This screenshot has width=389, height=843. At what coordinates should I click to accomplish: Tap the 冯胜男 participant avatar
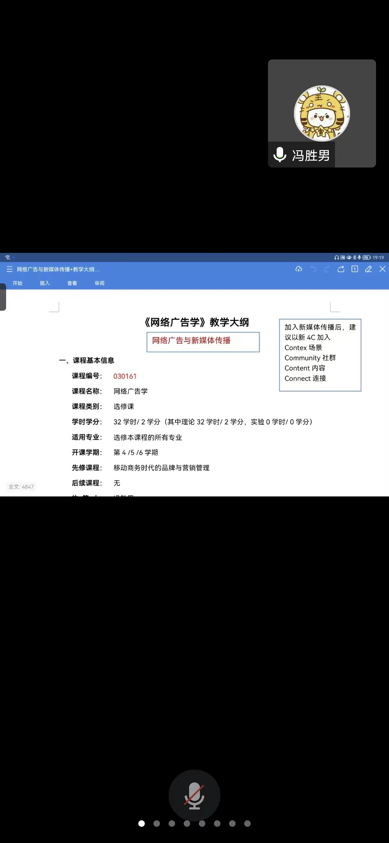pos(322,113)
